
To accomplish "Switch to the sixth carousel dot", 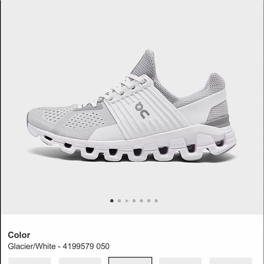I will pyautogui.click(x=149, y=201).
